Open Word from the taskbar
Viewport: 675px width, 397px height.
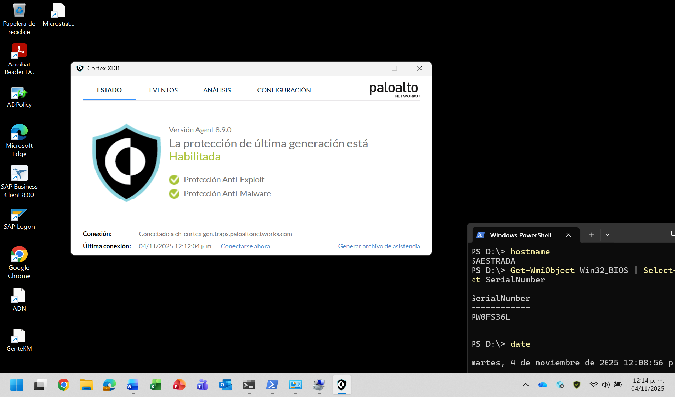tap(133, 385)
